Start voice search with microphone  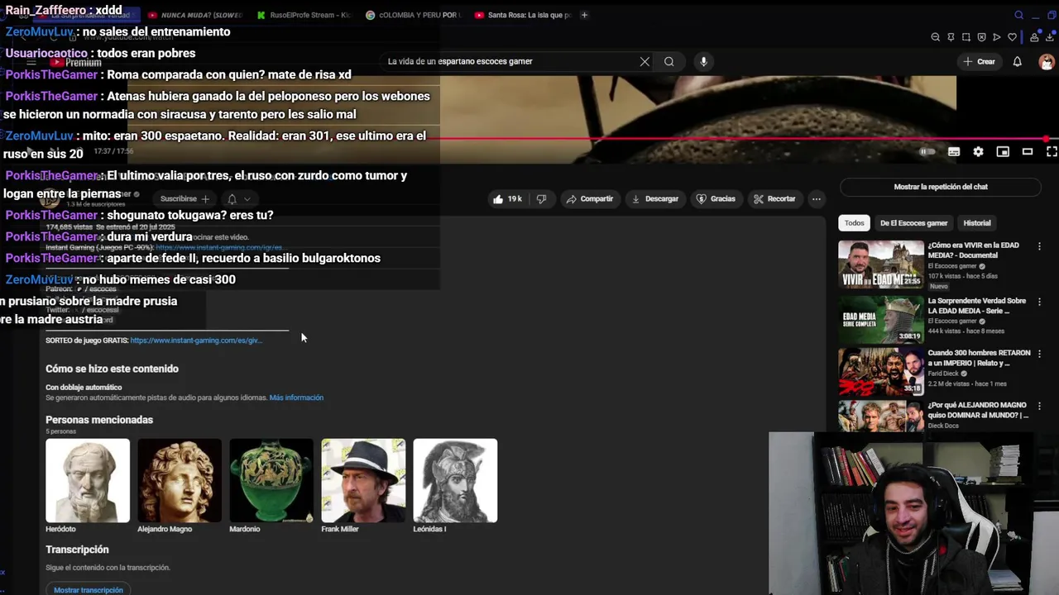point(704,61)
